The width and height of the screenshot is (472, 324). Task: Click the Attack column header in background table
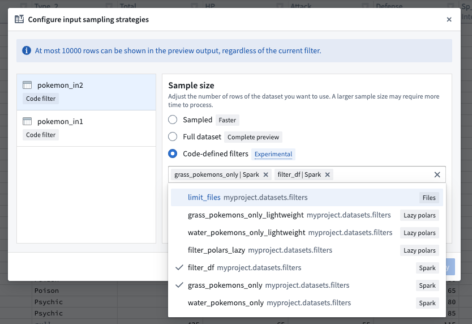[301, 5]
